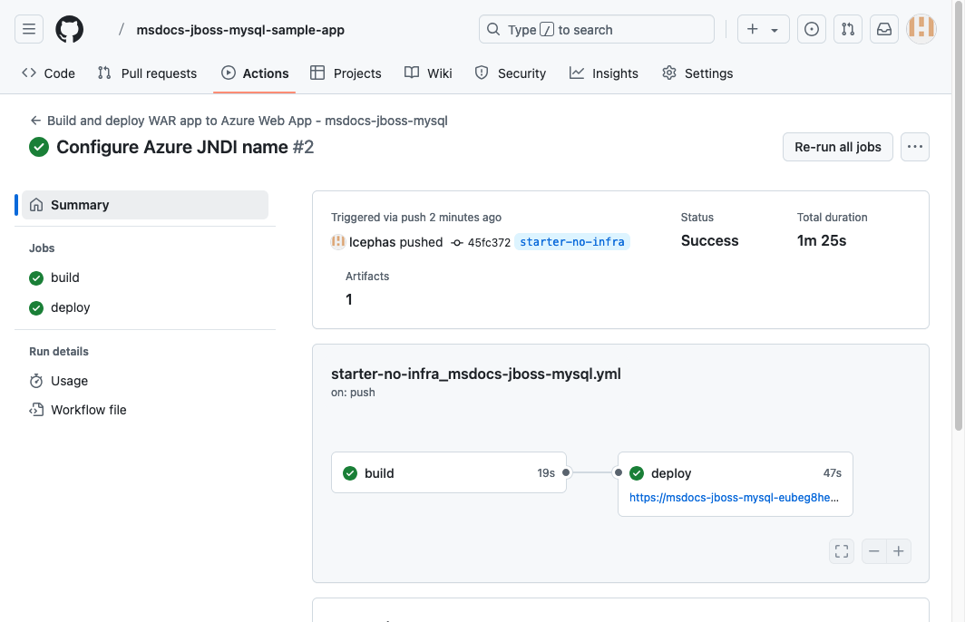Open the deployment URL under the deploy node
This screenshot has height=622, width=965.
[x=735, y=498]
